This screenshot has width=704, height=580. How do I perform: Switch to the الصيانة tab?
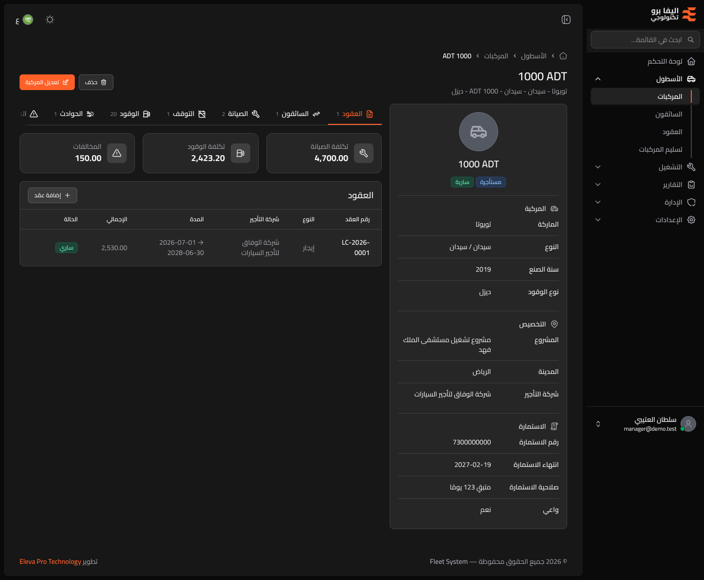241,114
